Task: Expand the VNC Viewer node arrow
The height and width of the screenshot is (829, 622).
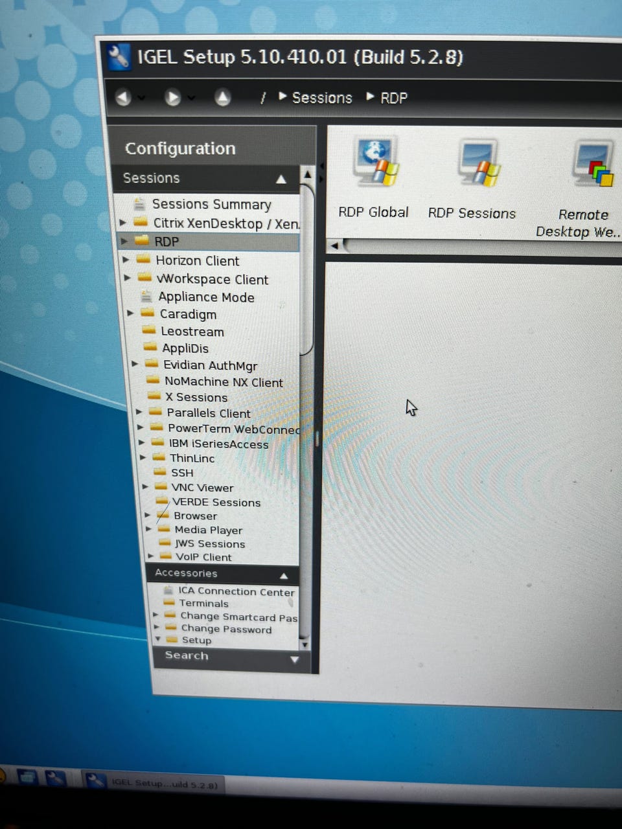Action: coord(145,487)
